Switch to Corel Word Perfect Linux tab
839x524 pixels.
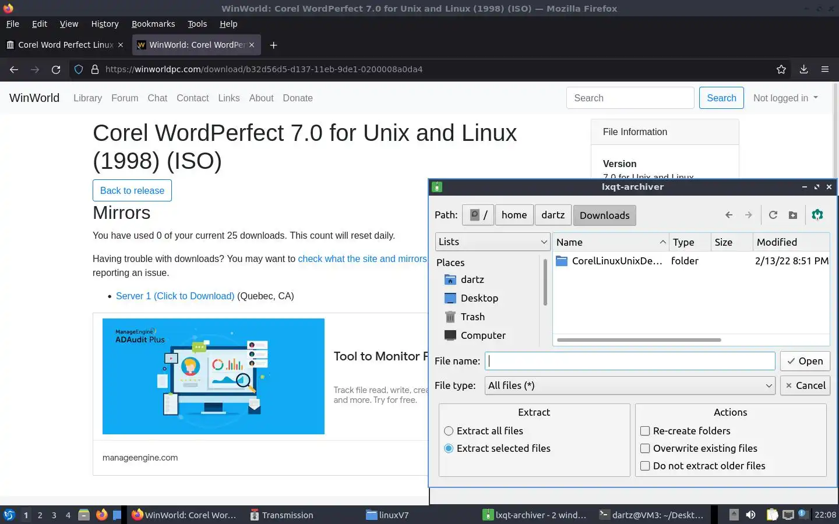[x=65, y=45]
